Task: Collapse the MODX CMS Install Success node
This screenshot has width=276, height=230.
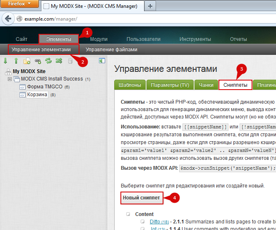Action: [x=10, y=79]
